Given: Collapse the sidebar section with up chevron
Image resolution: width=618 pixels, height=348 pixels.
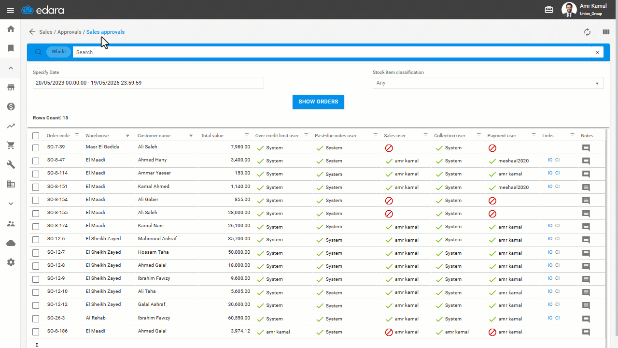Looking at the screenshot, I should tap(11, 68).
